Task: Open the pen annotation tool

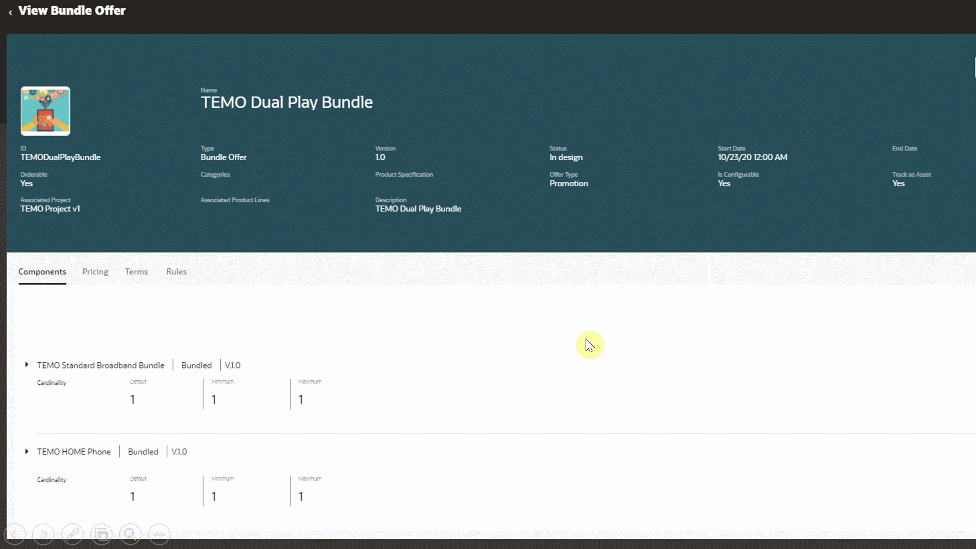Action: click(72, 534)
